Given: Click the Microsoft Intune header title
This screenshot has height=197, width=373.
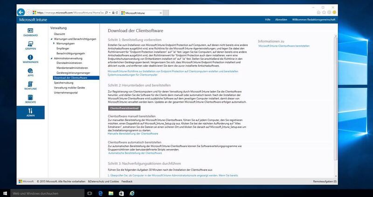Looking at the screenshot, I should tap(33, 20).
